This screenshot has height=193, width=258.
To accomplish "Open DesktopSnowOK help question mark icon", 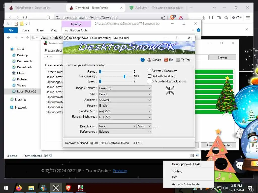I will coord(143,60).
